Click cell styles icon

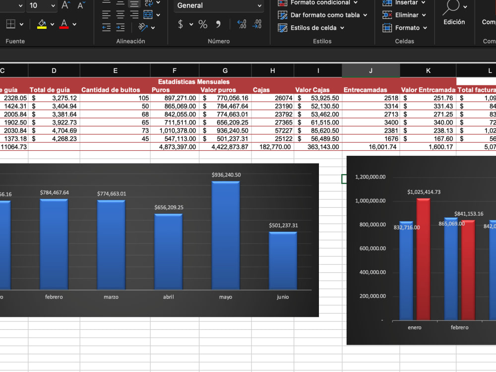click(x=283, y=28)
